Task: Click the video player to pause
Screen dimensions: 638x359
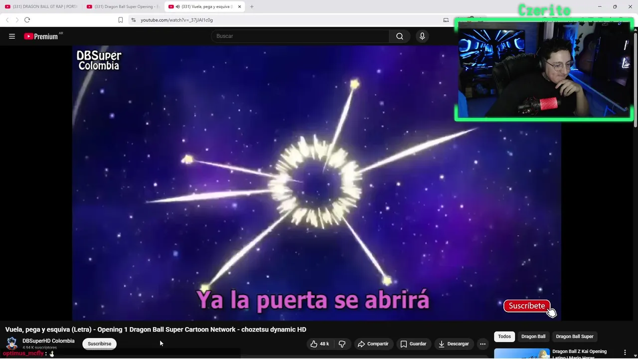Action: pos(317,183)
